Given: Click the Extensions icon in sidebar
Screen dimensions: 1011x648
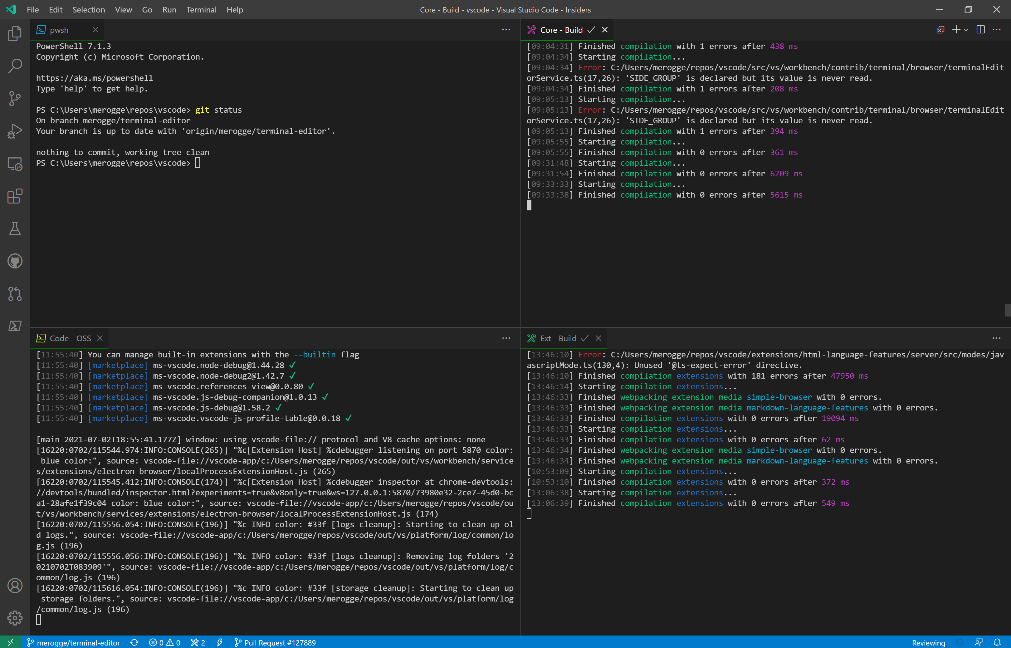Looking at the screenshot, I should coord(16,196).
